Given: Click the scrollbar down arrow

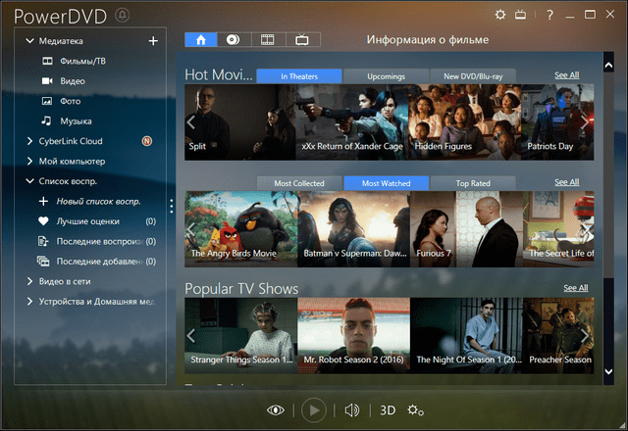Looking at the screenshot, I should tap(608, 371).
